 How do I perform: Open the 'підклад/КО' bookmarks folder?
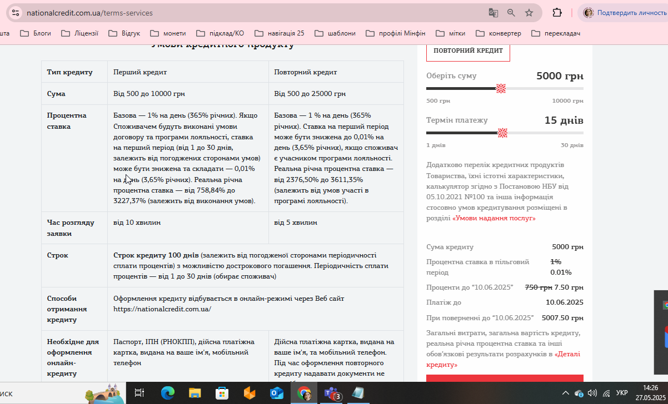pyautogui.click(x=220, y=33)
